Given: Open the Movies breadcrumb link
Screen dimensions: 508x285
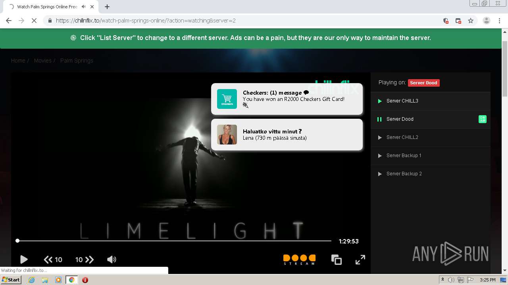Looking at the screenshot, I should (43, 61).
